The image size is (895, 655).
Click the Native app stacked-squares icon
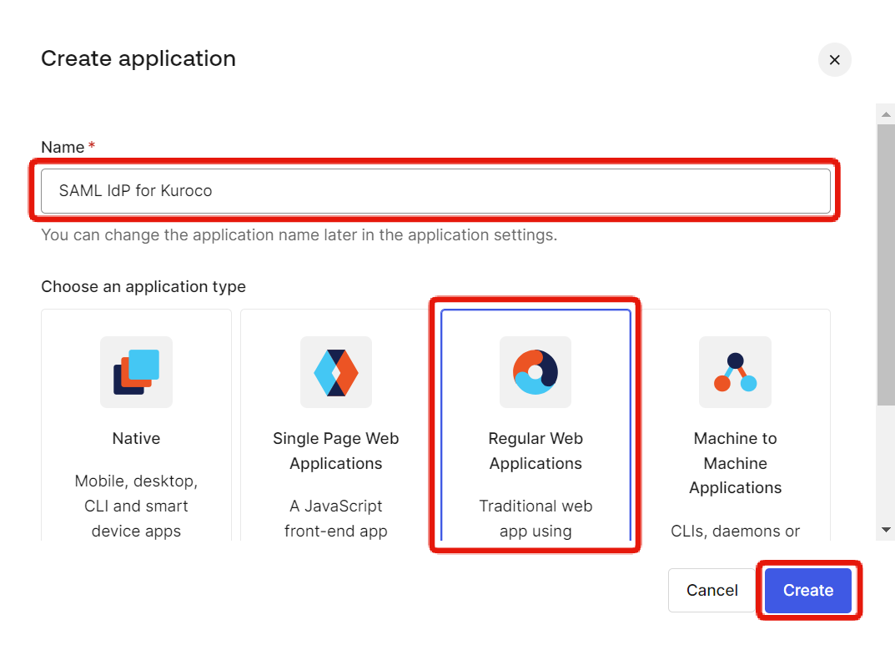(x=136, y=372)
